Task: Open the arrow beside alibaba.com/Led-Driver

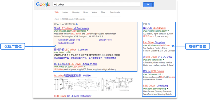Action: click(x=172, y=45)
